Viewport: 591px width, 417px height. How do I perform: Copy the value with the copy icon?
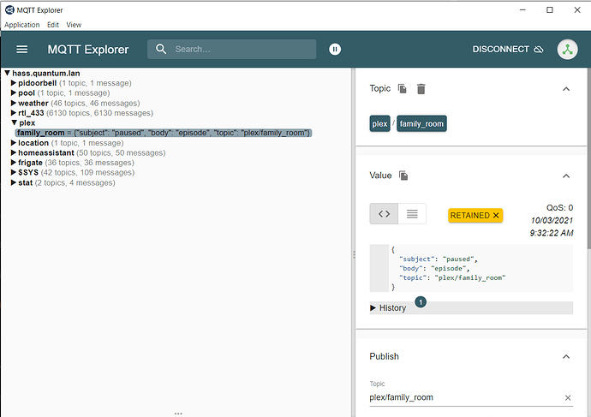403,176
